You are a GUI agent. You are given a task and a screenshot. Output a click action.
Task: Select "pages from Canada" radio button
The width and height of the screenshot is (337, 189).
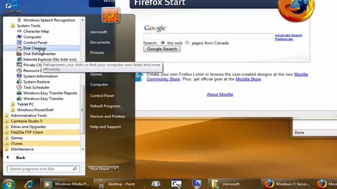[187, 43]
